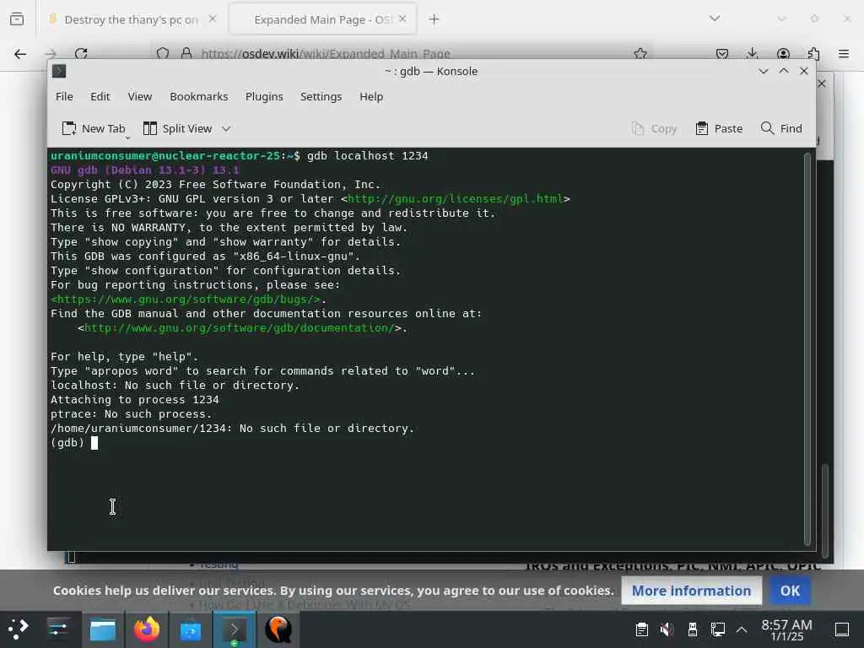Click the network tray icon
This screenshot has width=864, height=648.
717,629
